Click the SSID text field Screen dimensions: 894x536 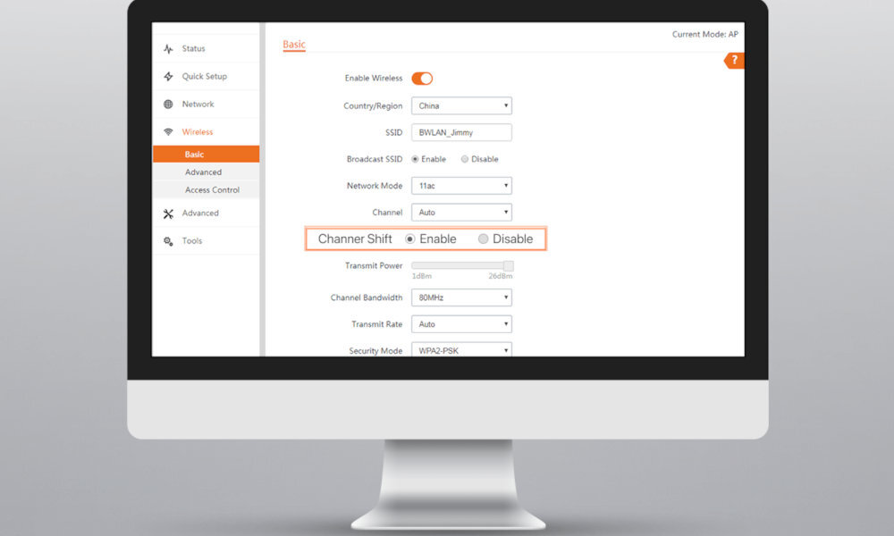[x=461, y=132]
